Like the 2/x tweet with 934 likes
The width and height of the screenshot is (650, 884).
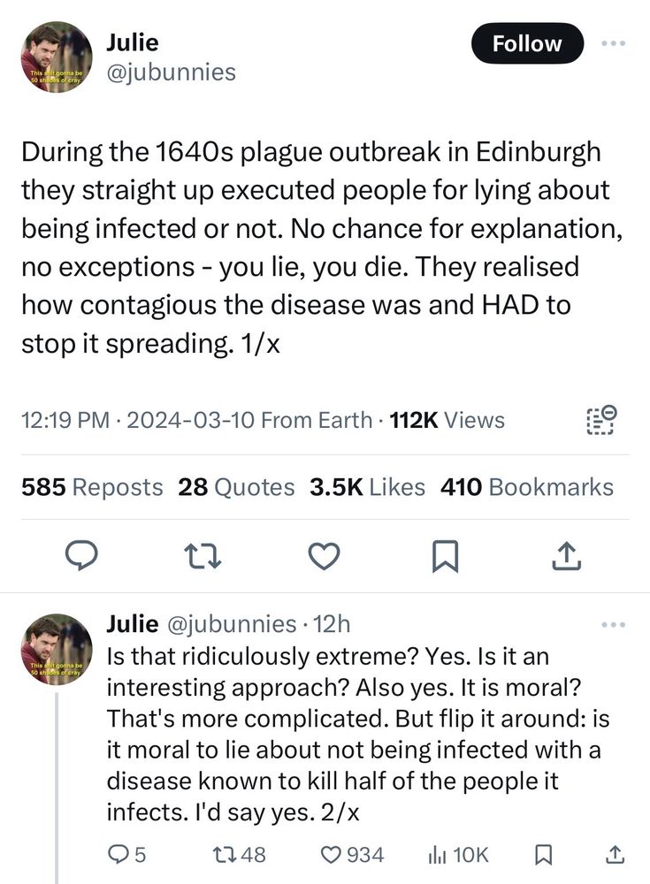(352, 855)
